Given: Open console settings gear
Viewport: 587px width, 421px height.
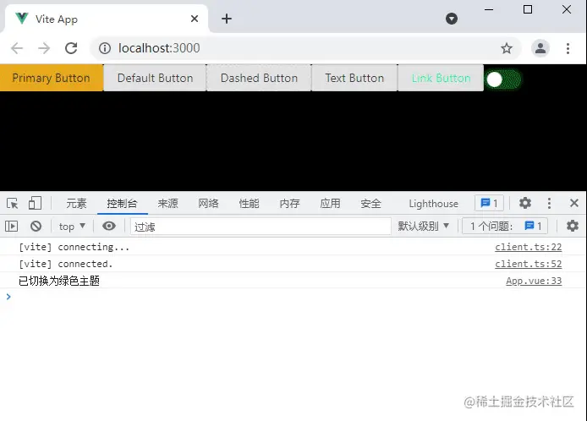Looking at the screenshot, I should pyautogui.click(x=573, y=226).
